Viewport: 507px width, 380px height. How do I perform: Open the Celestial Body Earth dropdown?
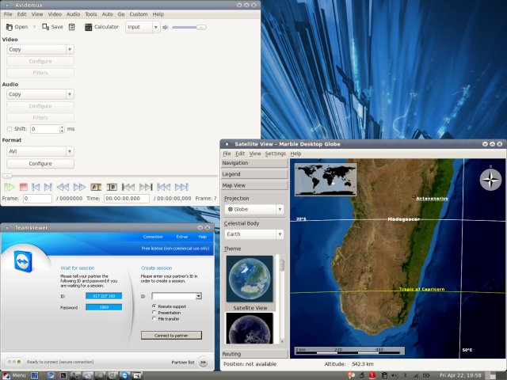253,234
